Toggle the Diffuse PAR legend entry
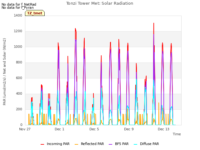This screenshot has height=150, width=200. [146, 144]
